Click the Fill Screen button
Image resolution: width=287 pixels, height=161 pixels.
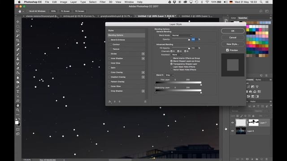(x=80, y=11)
